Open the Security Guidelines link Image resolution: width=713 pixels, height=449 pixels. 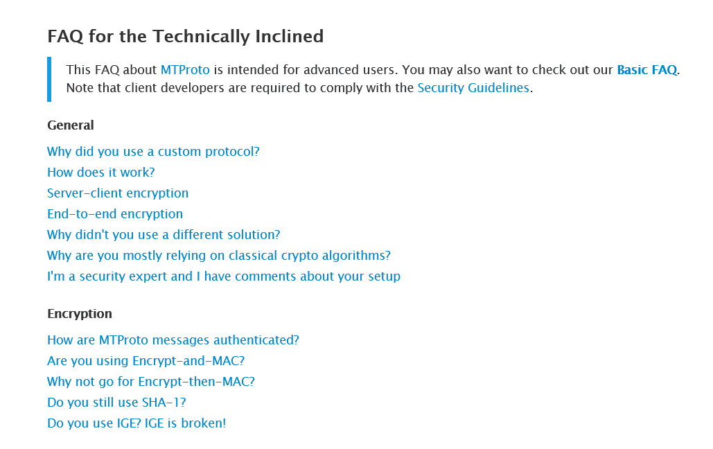click(x=473, y=88)
